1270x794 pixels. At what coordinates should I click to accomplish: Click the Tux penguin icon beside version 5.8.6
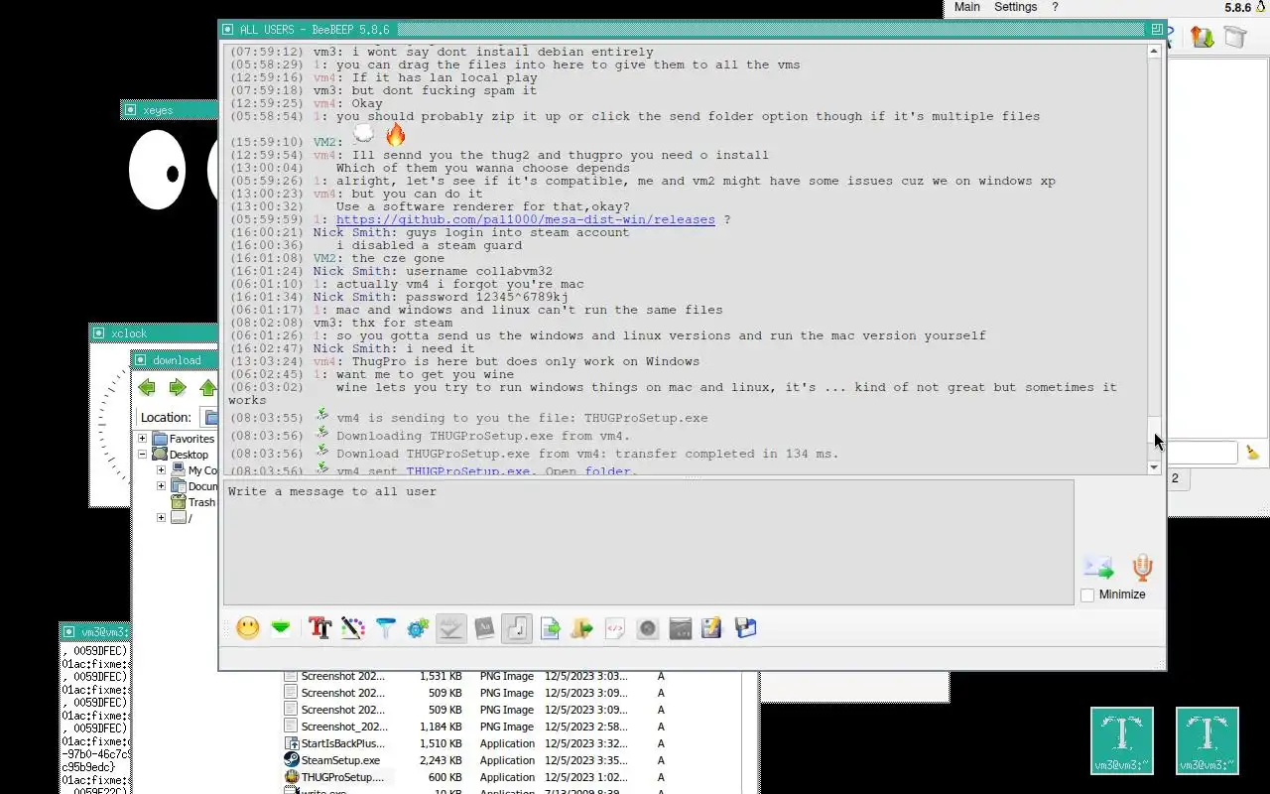[x=1261, y=7]
